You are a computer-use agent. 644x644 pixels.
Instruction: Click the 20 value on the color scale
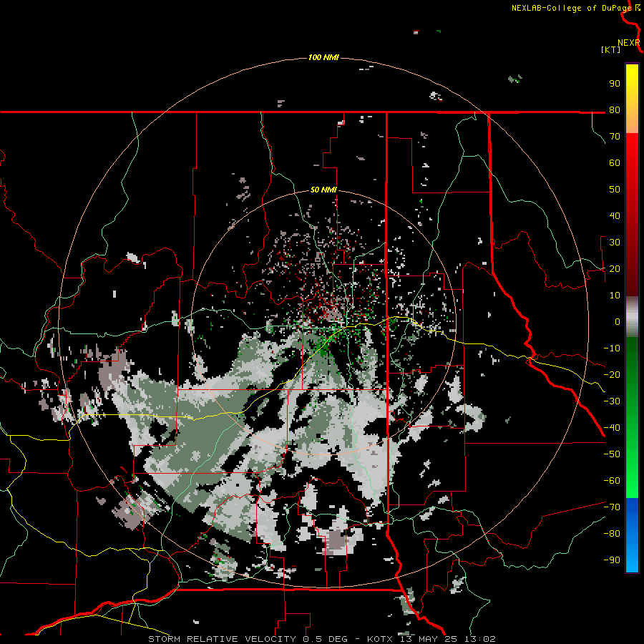click(615, 269)
